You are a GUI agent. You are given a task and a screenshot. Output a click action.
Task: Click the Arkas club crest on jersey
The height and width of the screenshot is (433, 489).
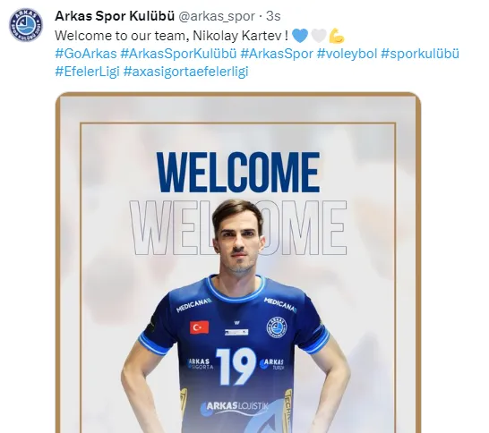277,327
